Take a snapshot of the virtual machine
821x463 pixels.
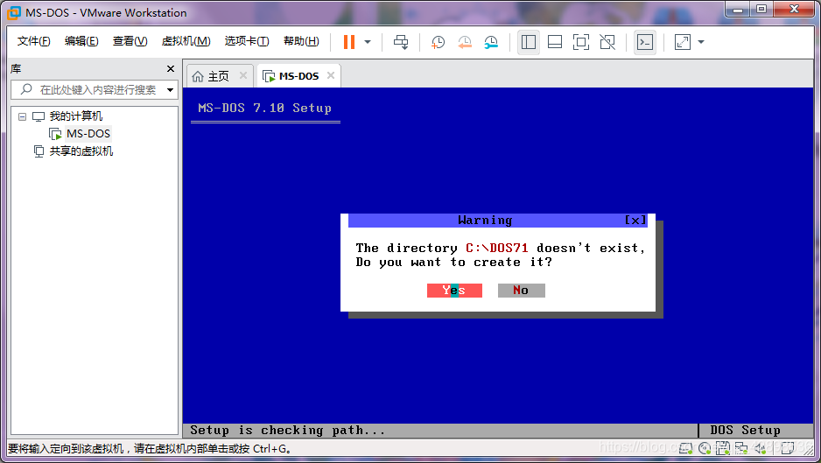click(438, 42)
